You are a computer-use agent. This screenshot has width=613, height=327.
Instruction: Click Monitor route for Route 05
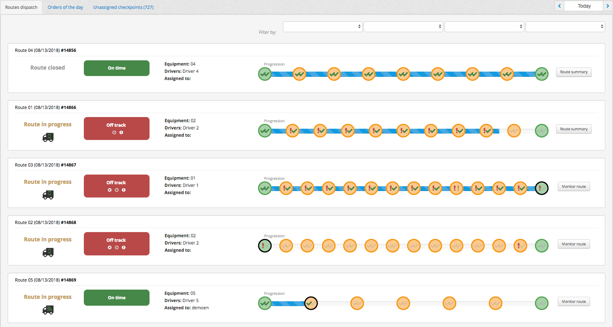point(574,302)
